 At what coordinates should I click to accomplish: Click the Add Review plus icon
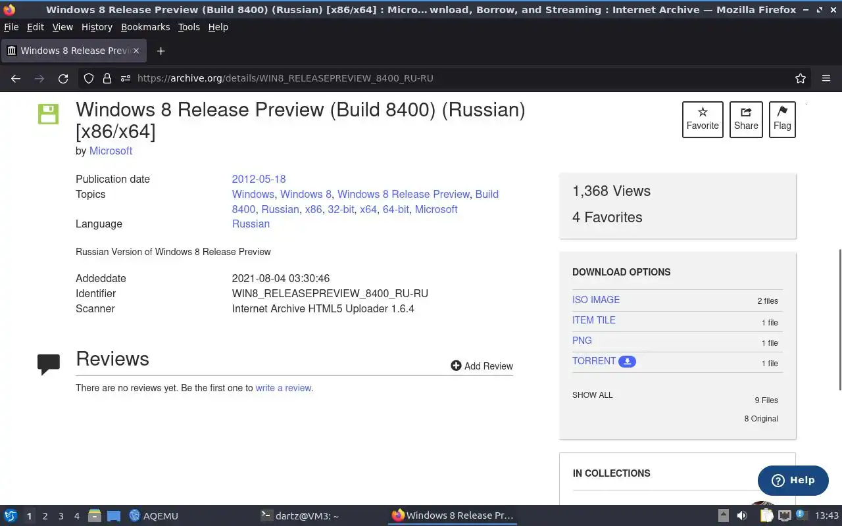point(456,366)
